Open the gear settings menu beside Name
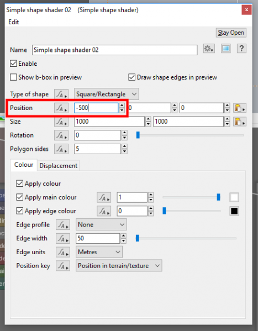 pyautogui.click(x=209, y=49)
